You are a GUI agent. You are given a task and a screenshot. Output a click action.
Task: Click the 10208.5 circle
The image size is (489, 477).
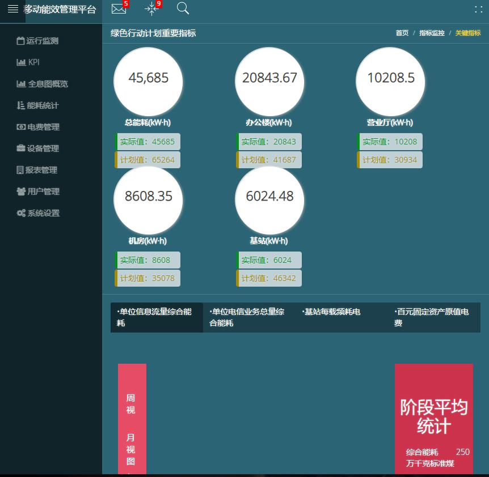pyautogui.click(x=390, y=81)
